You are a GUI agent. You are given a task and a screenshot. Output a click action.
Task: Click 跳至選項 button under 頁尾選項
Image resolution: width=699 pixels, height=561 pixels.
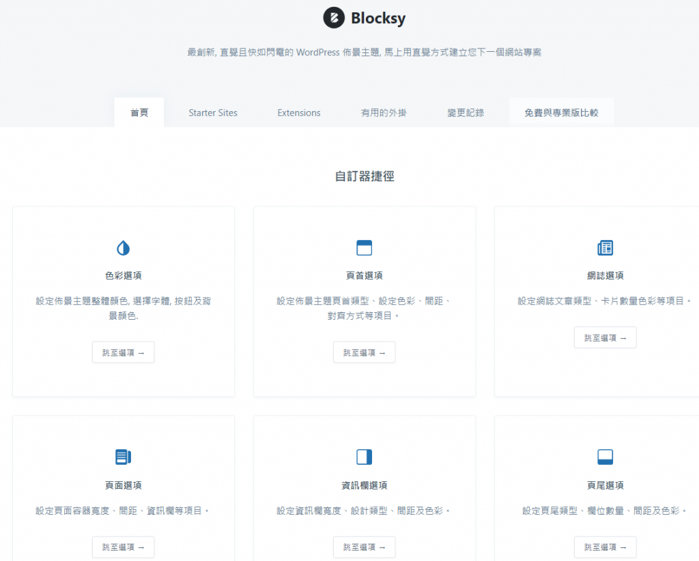605,547
